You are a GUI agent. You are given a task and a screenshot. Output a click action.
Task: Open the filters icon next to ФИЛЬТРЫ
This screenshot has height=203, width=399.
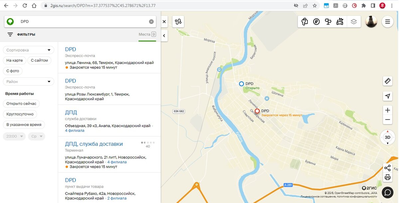click(x=10, y=35)
